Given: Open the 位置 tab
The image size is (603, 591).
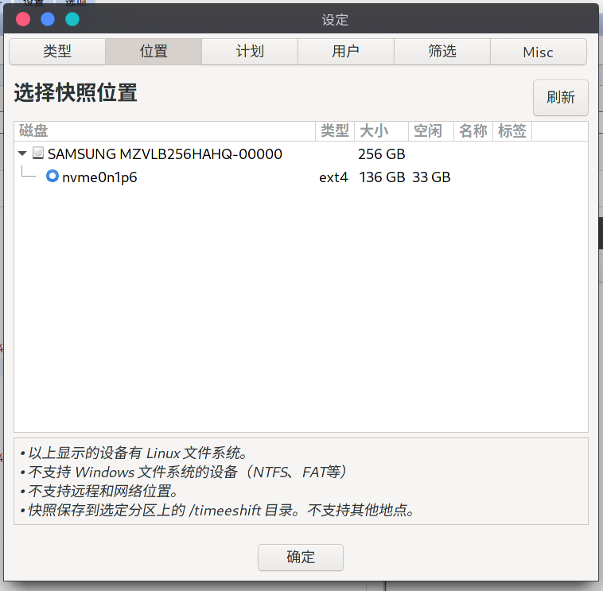Looking at the screenshot, I should (x=154, y=52).
